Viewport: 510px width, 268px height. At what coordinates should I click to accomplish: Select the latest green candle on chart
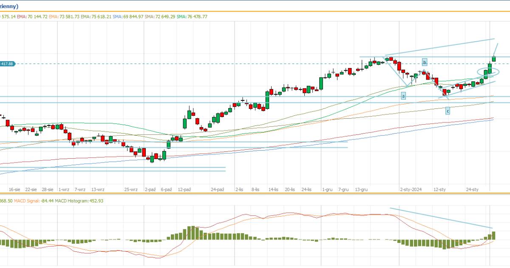494,58
